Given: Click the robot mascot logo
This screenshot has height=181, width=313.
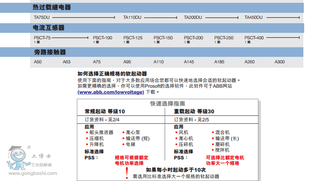Looking at the screenshot, I should 16,161.
